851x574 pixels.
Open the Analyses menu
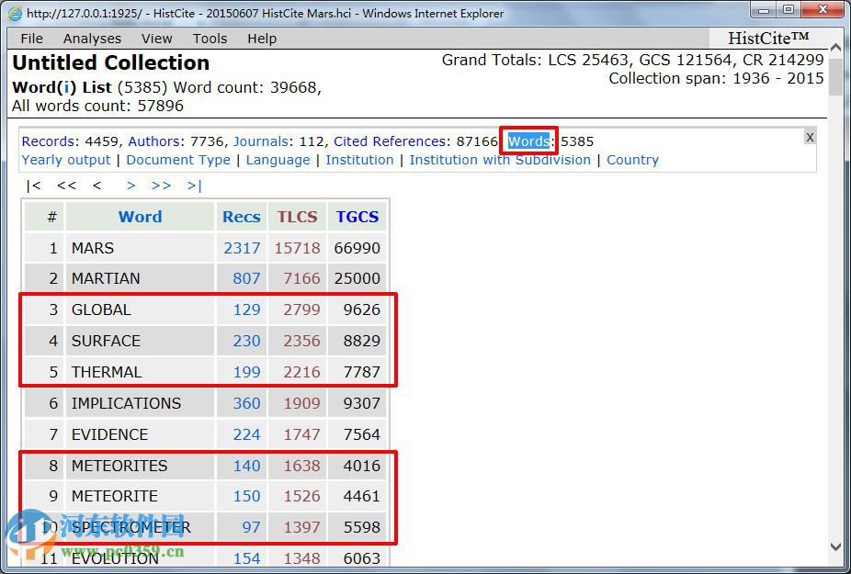(92, 39)
